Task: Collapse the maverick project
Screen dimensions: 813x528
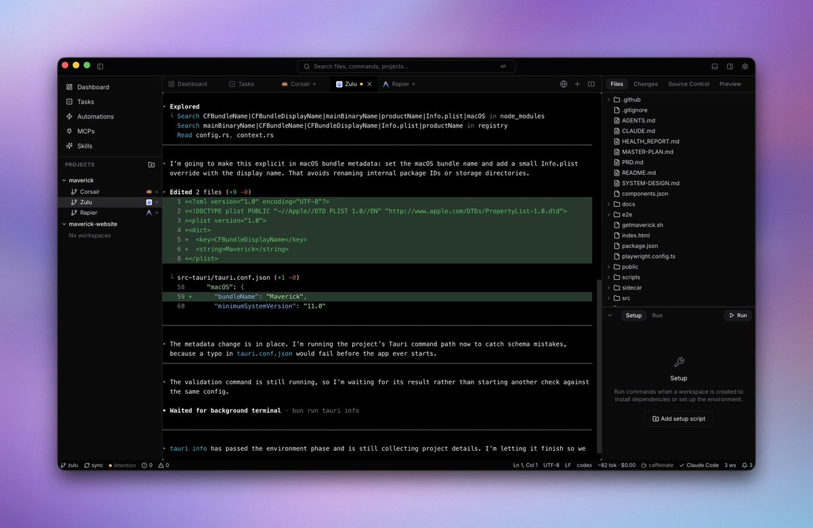Action: [x=64, y=180]
